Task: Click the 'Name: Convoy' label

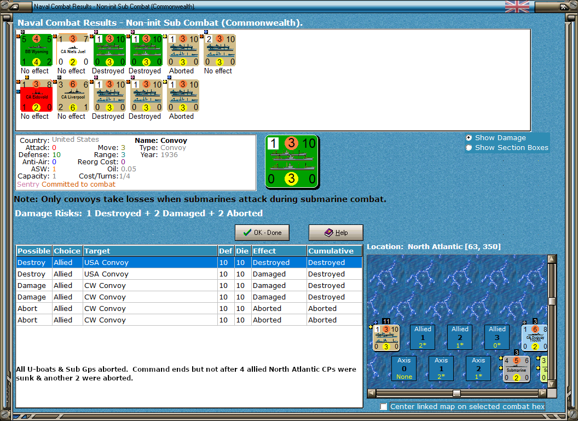Action: [161, 141]
